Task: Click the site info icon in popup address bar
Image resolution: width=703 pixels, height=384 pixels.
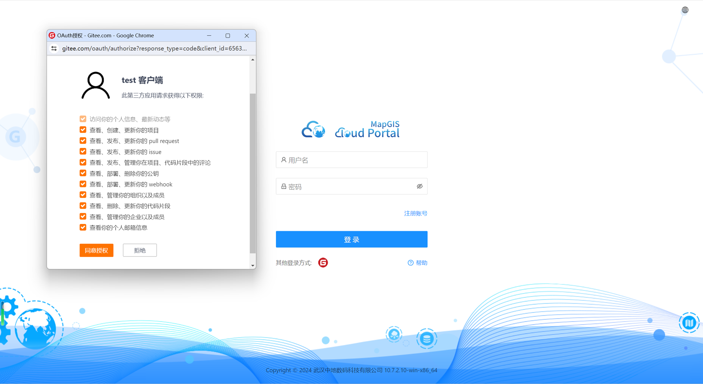Action: click(x=54, y=48)
